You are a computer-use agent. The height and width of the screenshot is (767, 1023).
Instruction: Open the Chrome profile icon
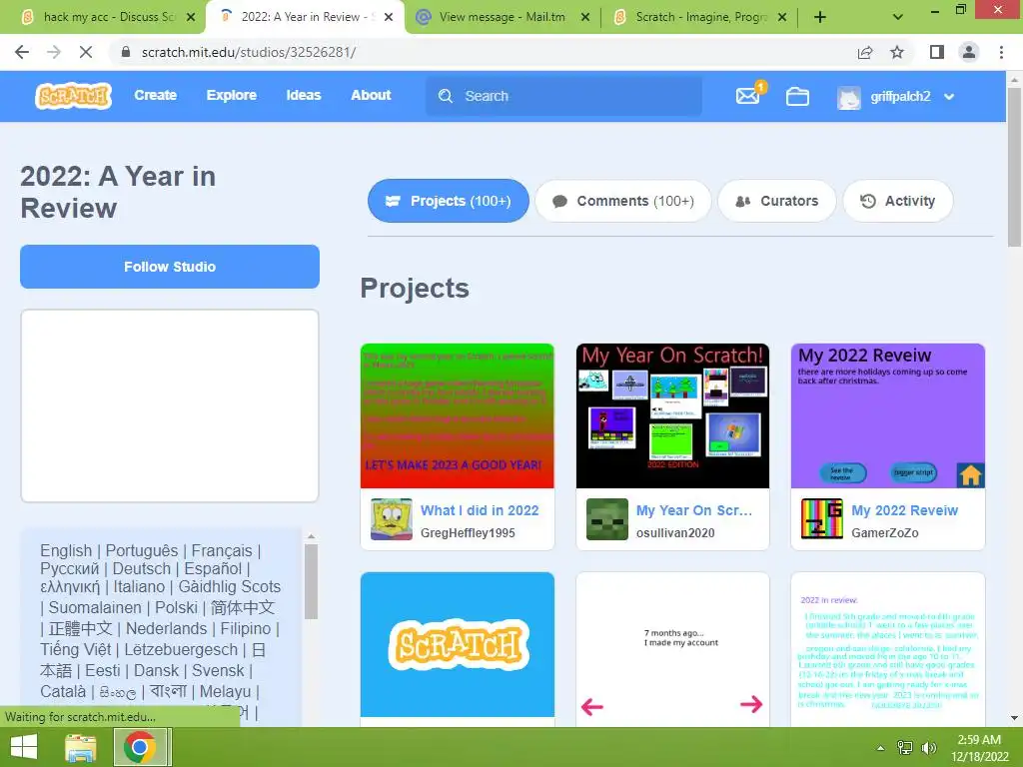point(969,52)
